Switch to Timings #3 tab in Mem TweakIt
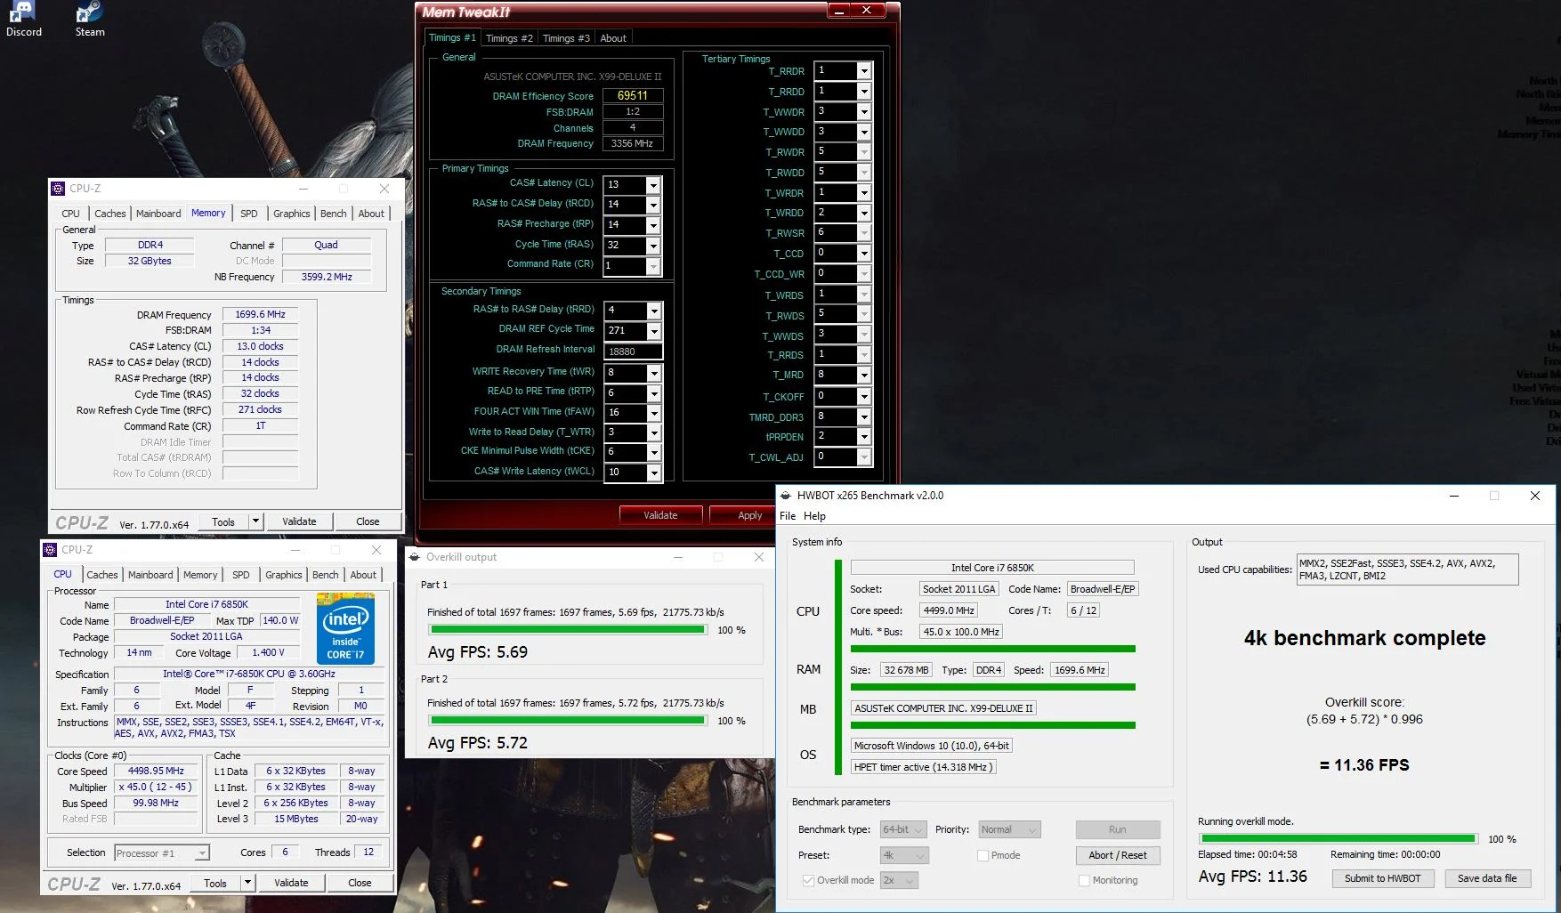The image size is (1561, 913). click(x=566, y=38)
